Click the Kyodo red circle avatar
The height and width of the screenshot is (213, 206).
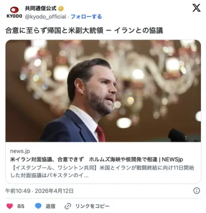[x=14, y=10]
